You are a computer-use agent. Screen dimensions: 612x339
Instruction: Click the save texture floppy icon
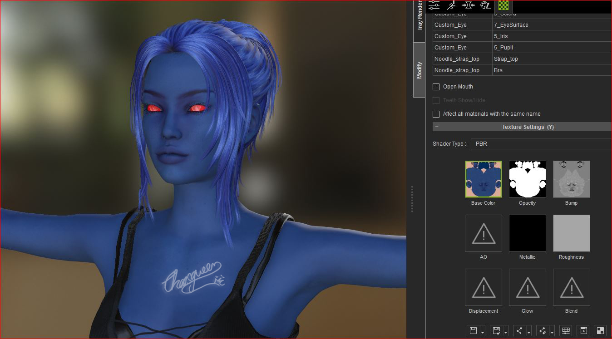473,330
